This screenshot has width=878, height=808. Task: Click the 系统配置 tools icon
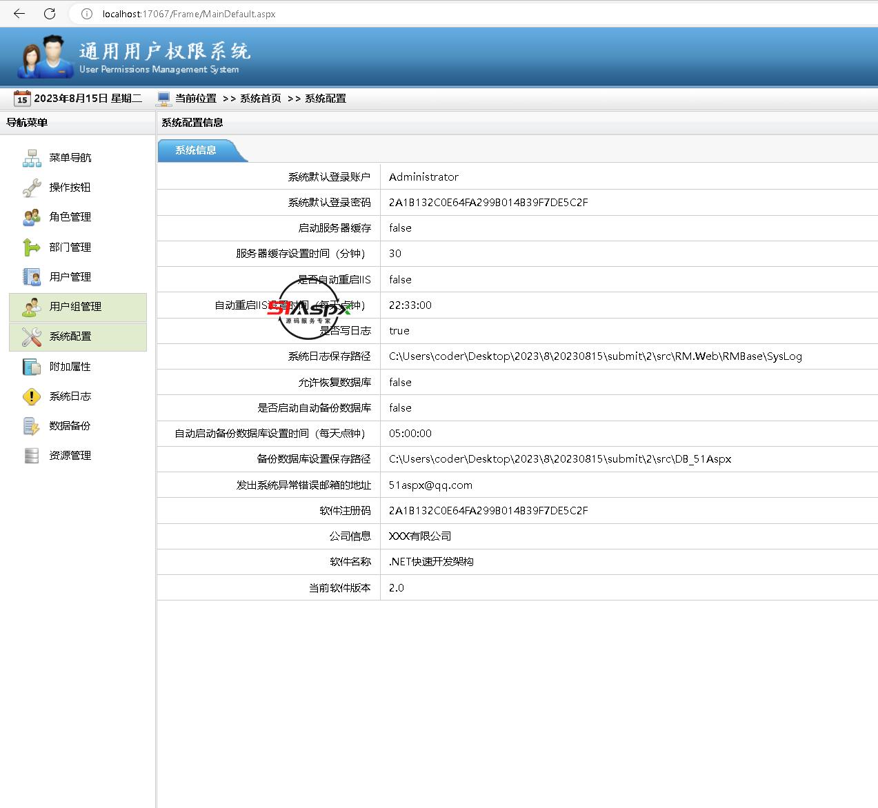click(32, 336)
